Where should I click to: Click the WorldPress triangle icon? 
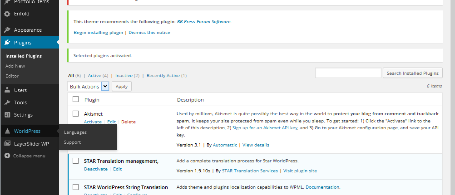[7, 131]
